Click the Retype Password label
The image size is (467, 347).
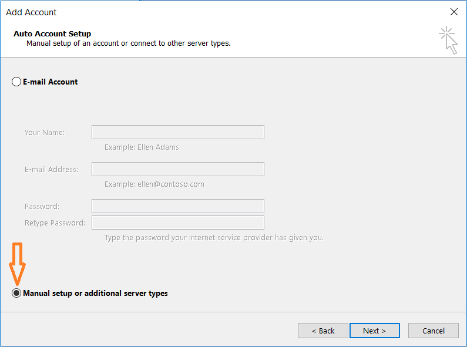[55, 223]
